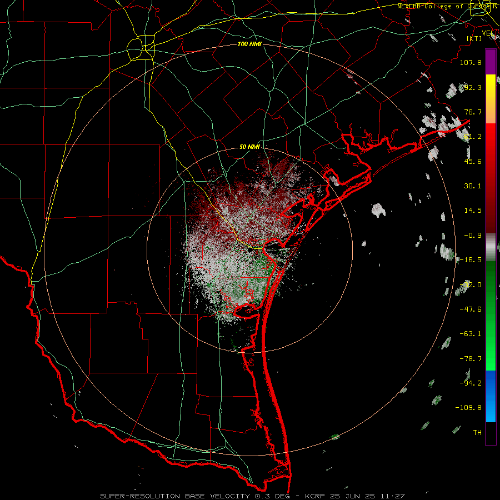The height and width of the screenshot is (500, 500).
Task: Select the -32.0 velocity scale value
Action: (x=471, y=285)
